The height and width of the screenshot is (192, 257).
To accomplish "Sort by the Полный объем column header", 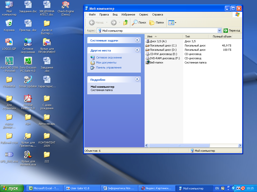I will pyautogui.click(x=220, y=36).
